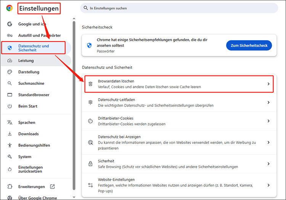The width and height of the screenshot is (286, 200).
Task: Click the puzzle piece icon for Erweiterungen
Action: click(x=10, y=187)
